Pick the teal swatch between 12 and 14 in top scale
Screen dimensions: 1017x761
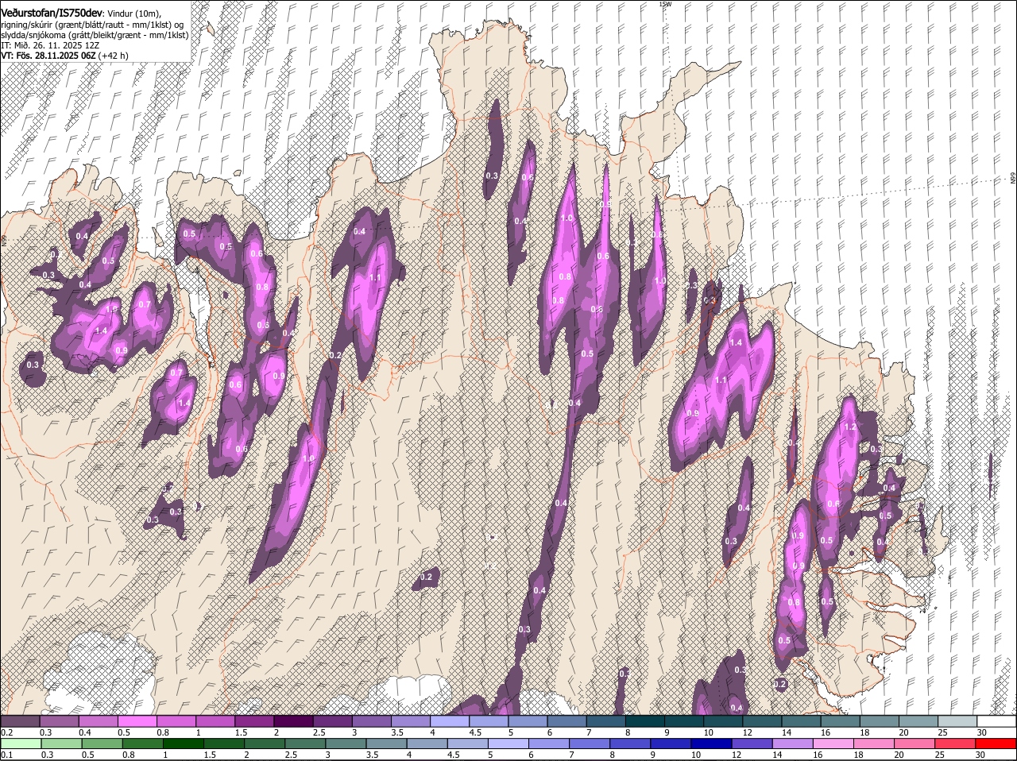763,721
